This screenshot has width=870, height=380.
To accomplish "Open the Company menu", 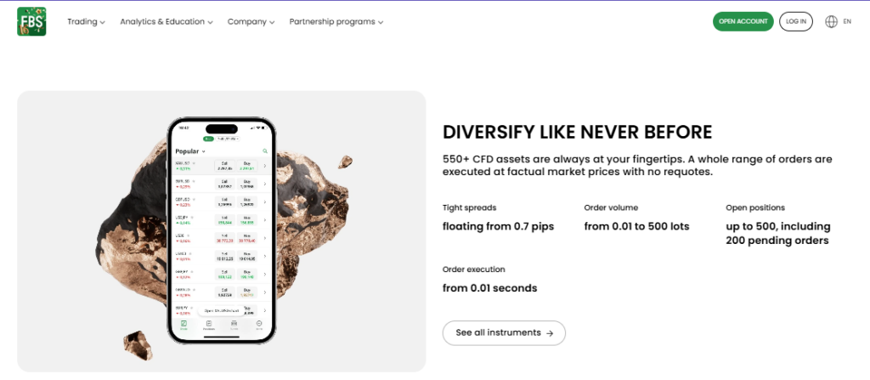I will coord(251,21).
